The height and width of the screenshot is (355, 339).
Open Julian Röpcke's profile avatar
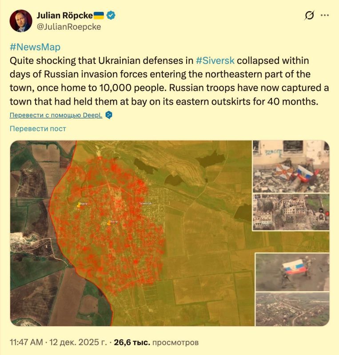tap(21, 21)
